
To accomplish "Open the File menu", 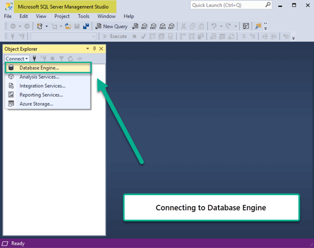I will [x=8, y=16].
